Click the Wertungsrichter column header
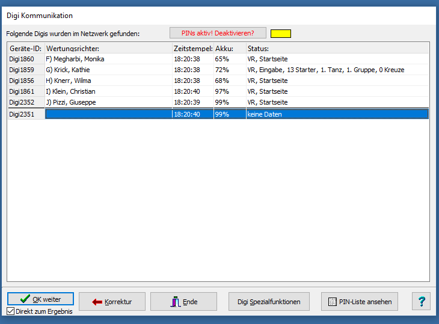 point(108,48)
